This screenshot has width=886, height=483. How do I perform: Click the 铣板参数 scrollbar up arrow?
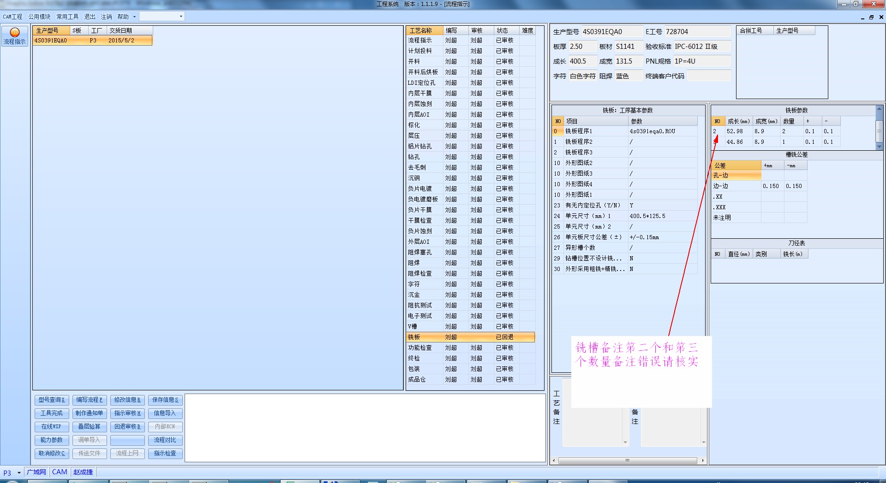[879, 109]
